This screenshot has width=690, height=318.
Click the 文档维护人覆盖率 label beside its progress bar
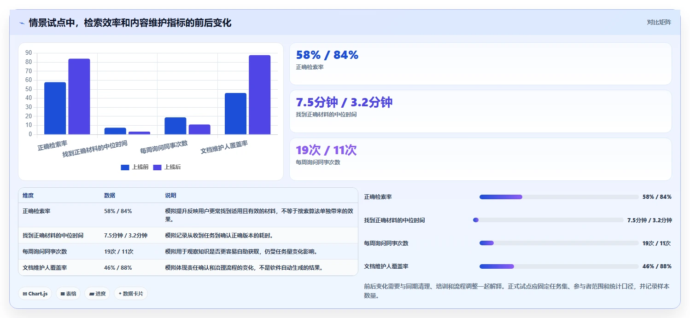click(386, 266)
